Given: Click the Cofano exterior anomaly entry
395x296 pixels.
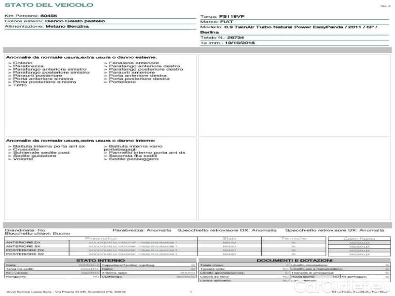Looking at the screenshot, I should click(x=23, y=63).
